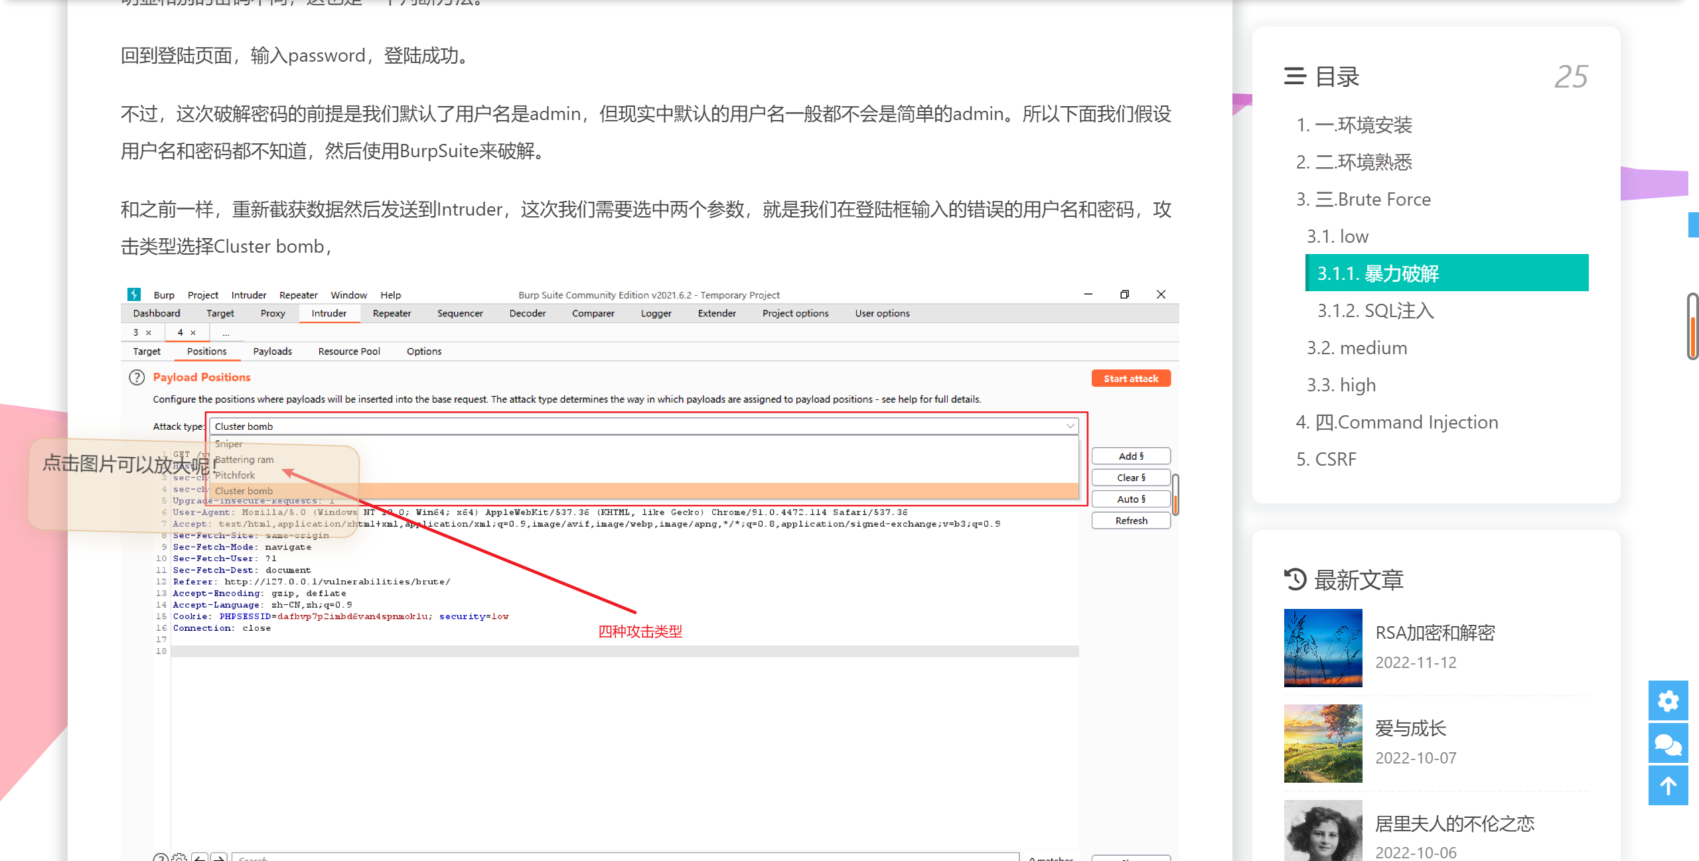Screen dimensions: 1699x861
Task: Click the date 2022-11-12
Action: point(1416,662)
